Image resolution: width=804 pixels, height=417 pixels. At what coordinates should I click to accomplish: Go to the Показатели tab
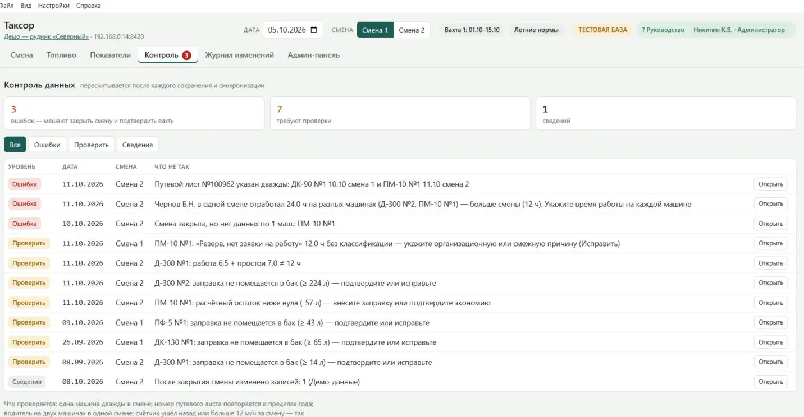(x=111, y=55)
